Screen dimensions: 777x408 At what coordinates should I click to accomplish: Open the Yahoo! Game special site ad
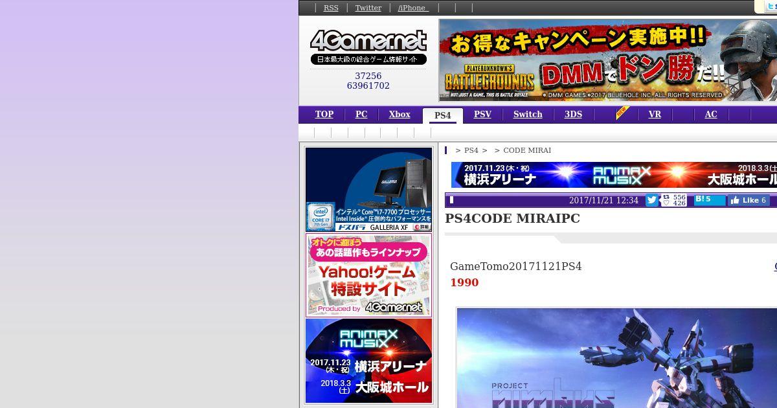tap(369, 275)
